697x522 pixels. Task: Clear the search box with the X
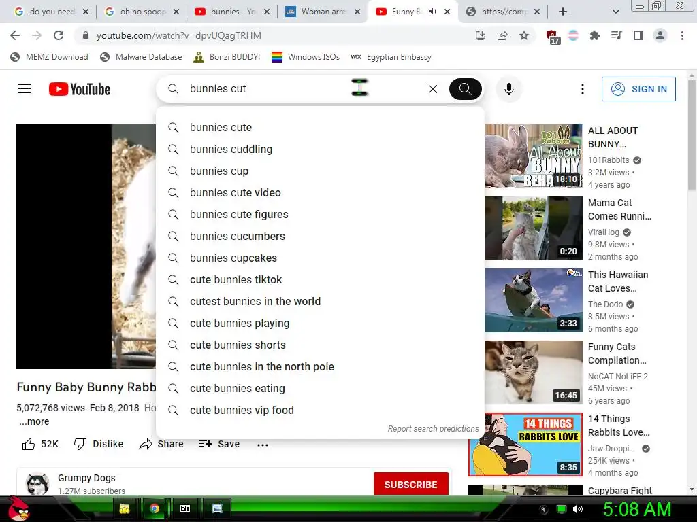click(x=432, y=89)
